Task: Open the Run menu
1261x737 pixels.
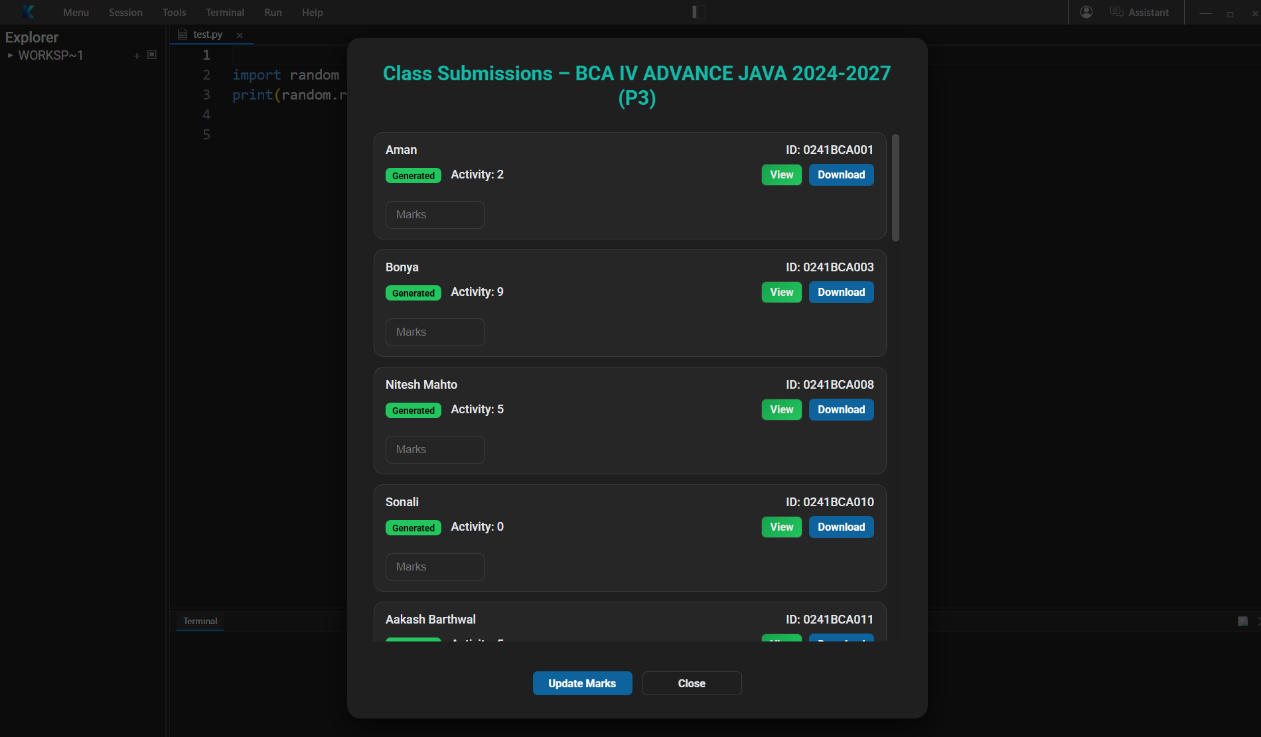Action: (272, 12)
